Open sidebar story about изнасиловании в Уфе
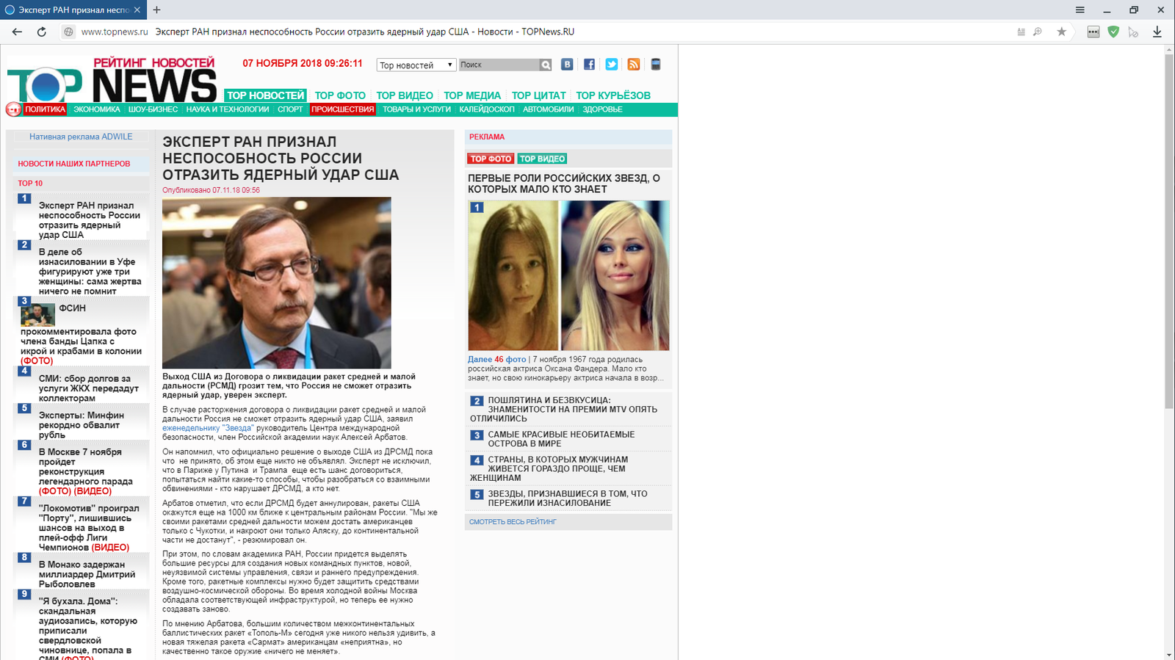 pos(90,272)
